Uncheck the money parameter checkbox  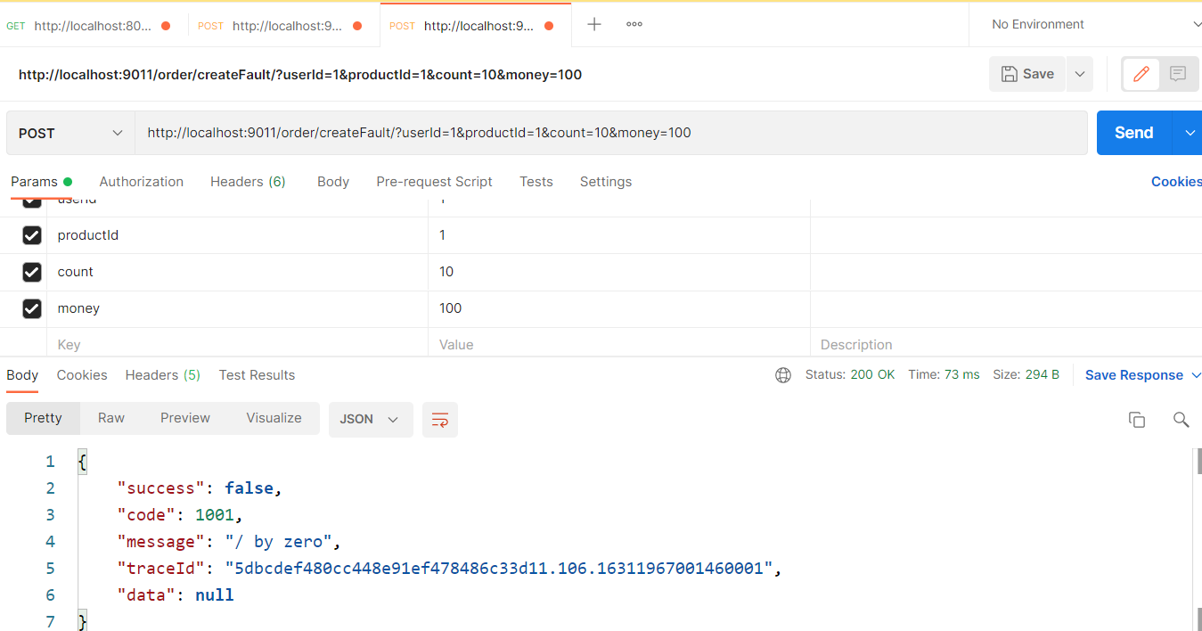point(32,308)
